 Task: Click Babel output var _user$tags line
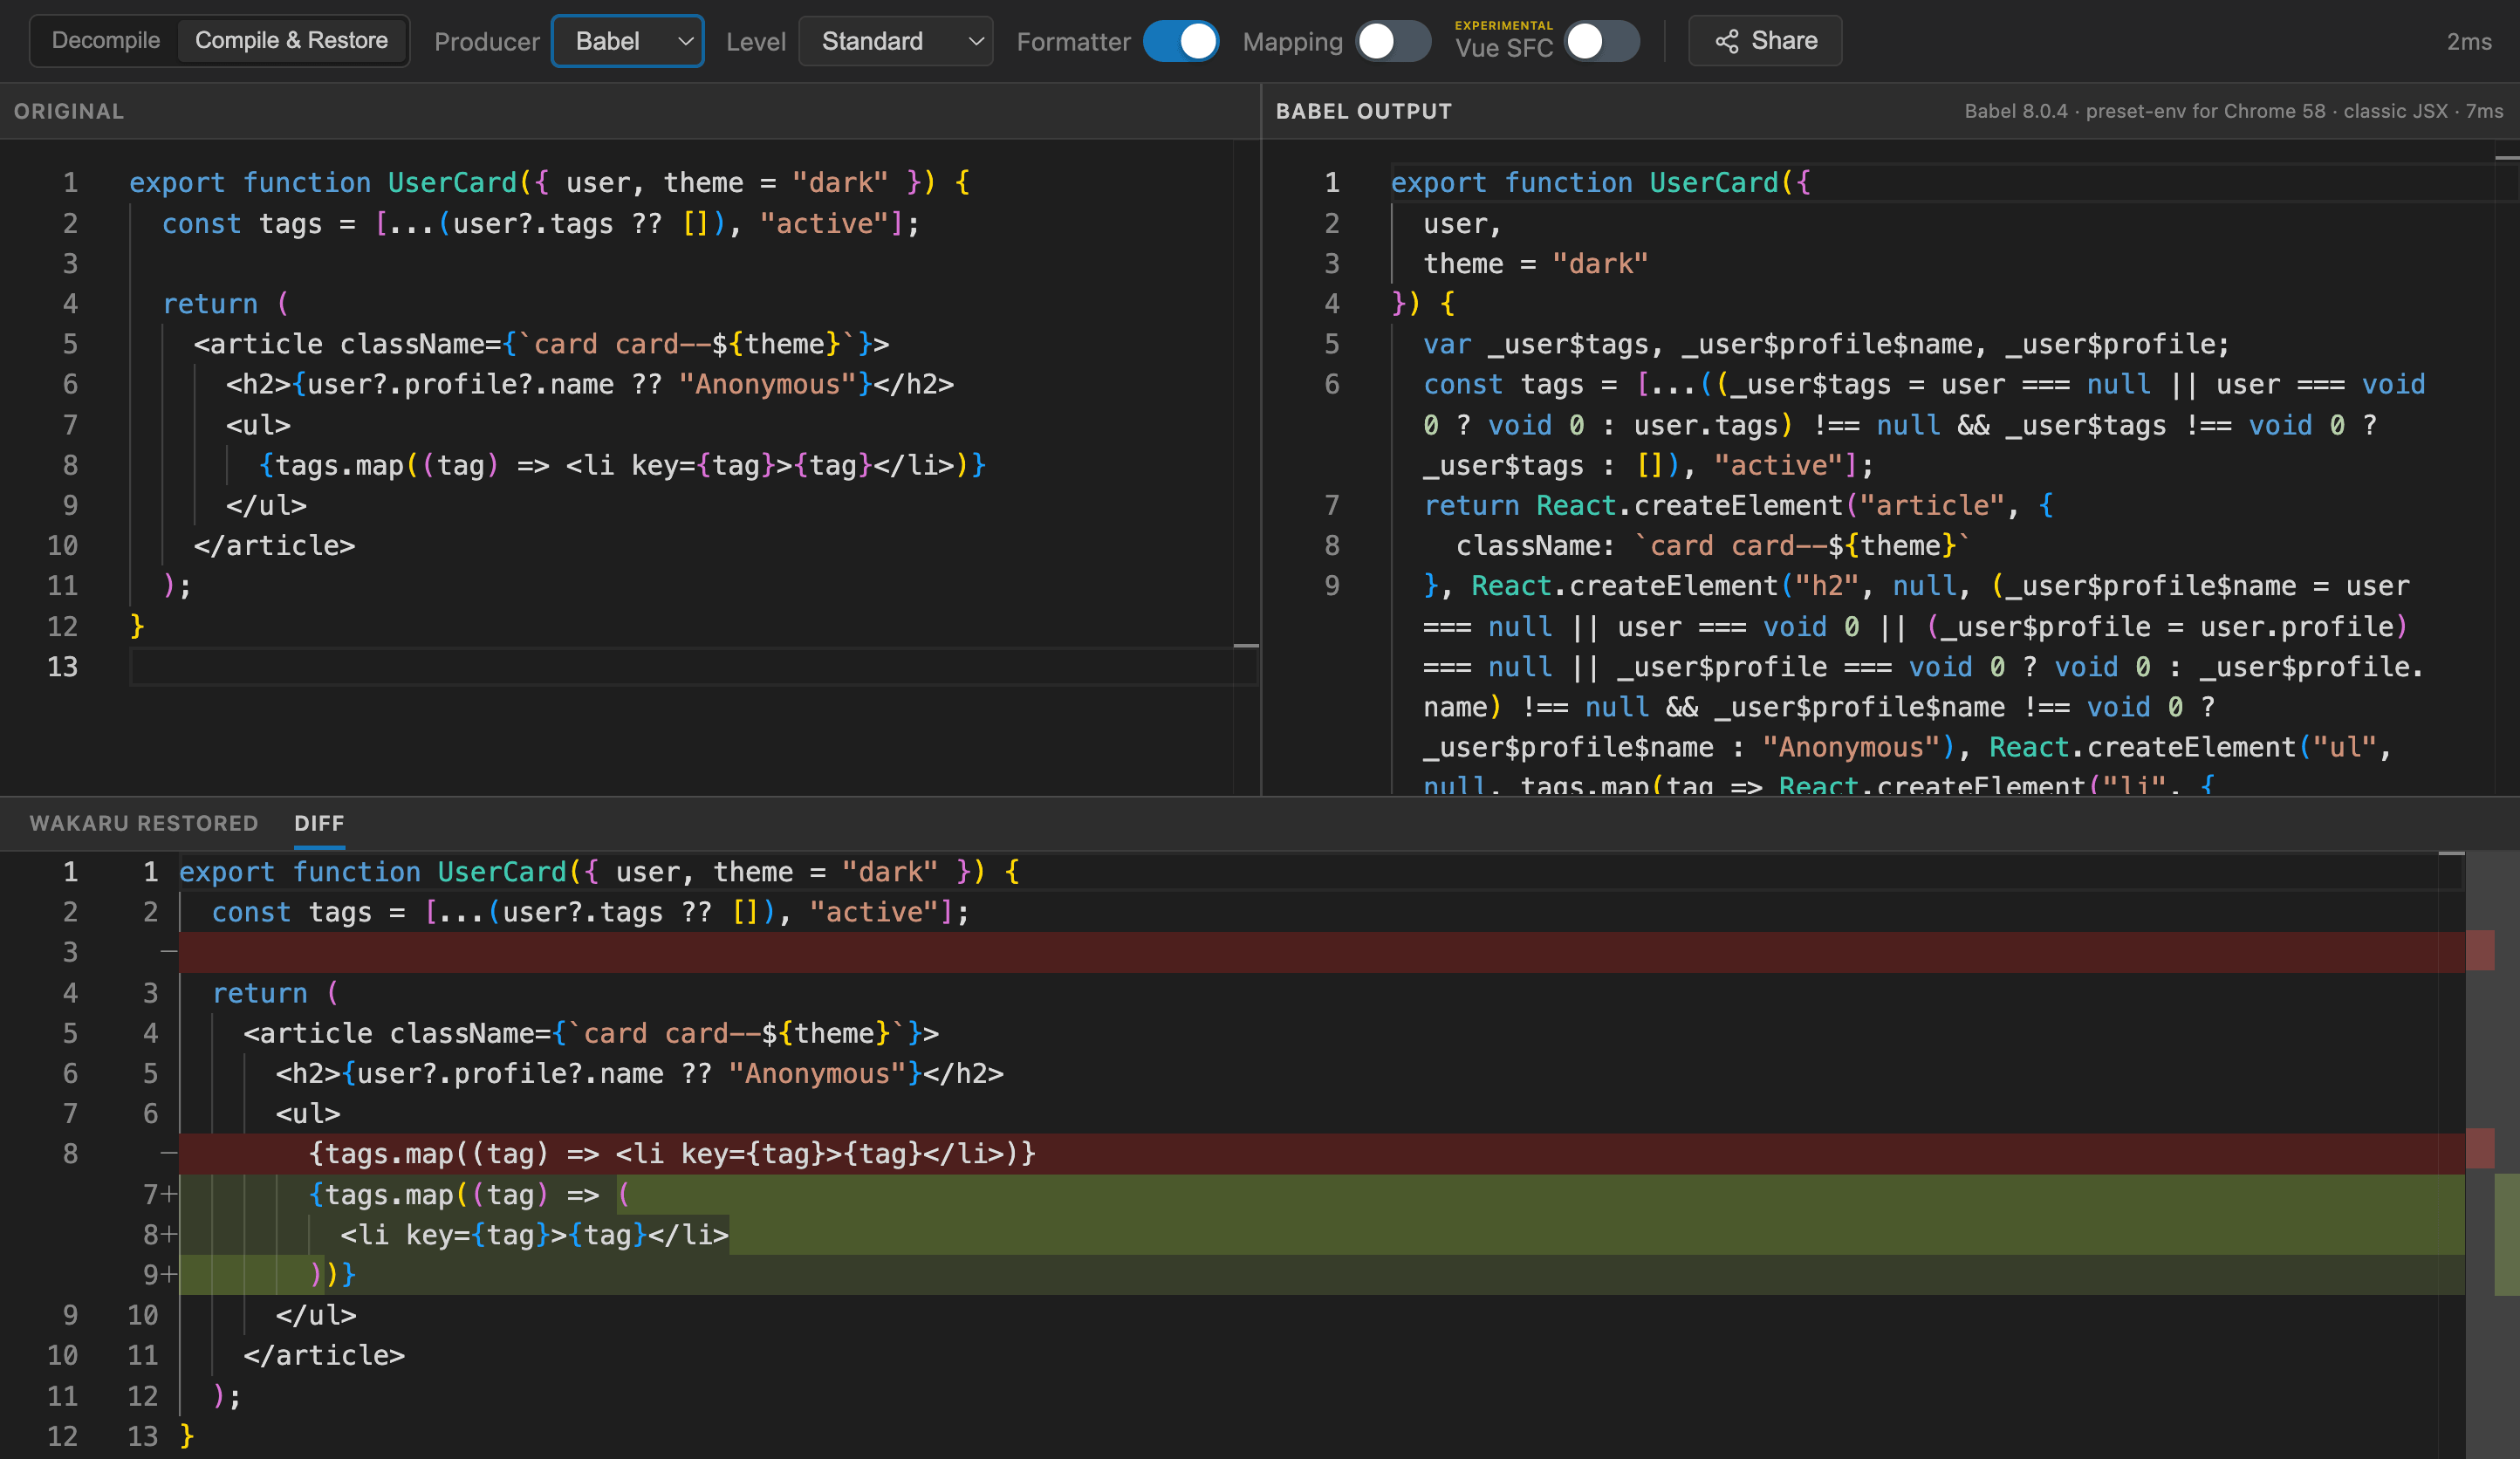point(1826,344)
